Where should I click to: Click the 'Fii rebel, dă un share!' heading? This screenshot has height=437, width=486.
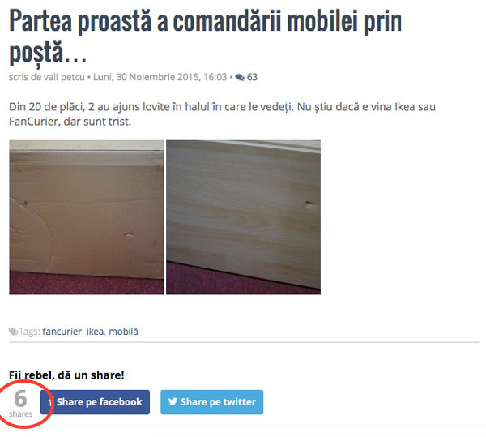point(66,375)
